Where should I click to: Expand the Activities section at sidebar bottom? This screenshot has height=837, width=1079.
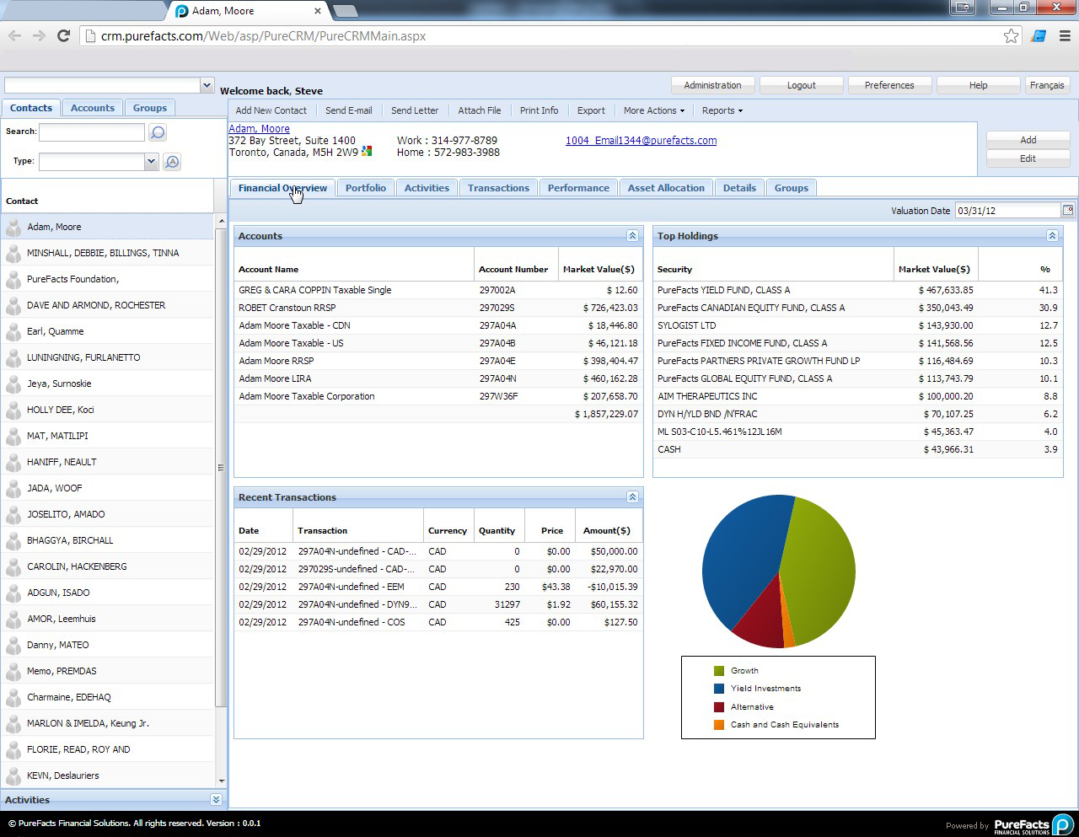pyautogui.click(x=216, y=800)
